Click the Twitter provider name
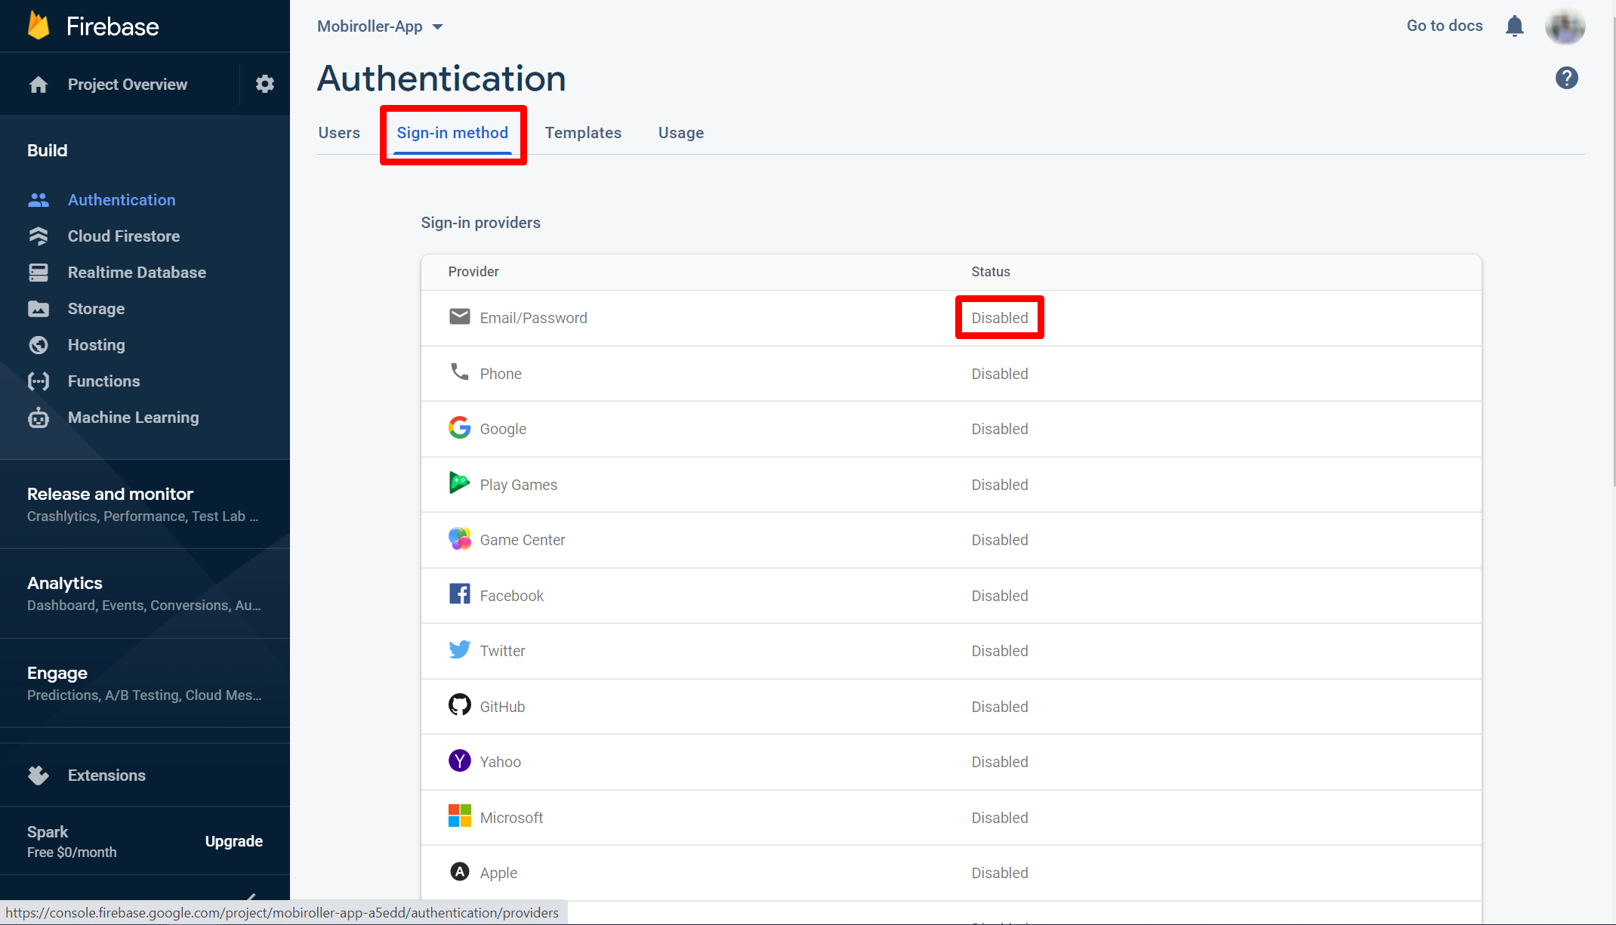The height and width of the screenshot is (925, 1616). tap(503, 651)
